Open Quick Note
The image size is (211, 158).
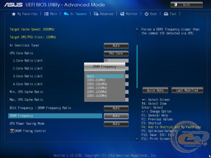(155, 90)
